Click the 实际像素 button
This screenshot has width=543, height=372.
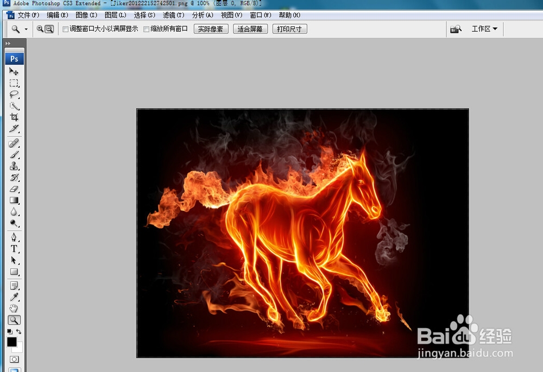click(x=211, y=29)
